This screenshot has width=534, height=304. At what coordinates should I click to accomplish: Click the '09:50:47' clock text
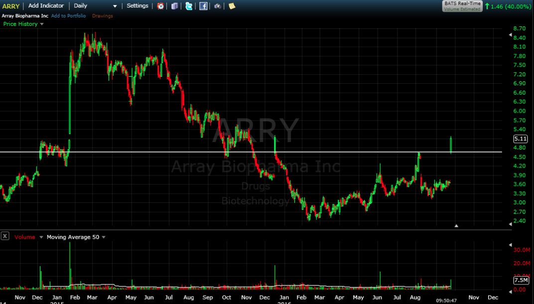pyautogui.click(x=446, y=301)
